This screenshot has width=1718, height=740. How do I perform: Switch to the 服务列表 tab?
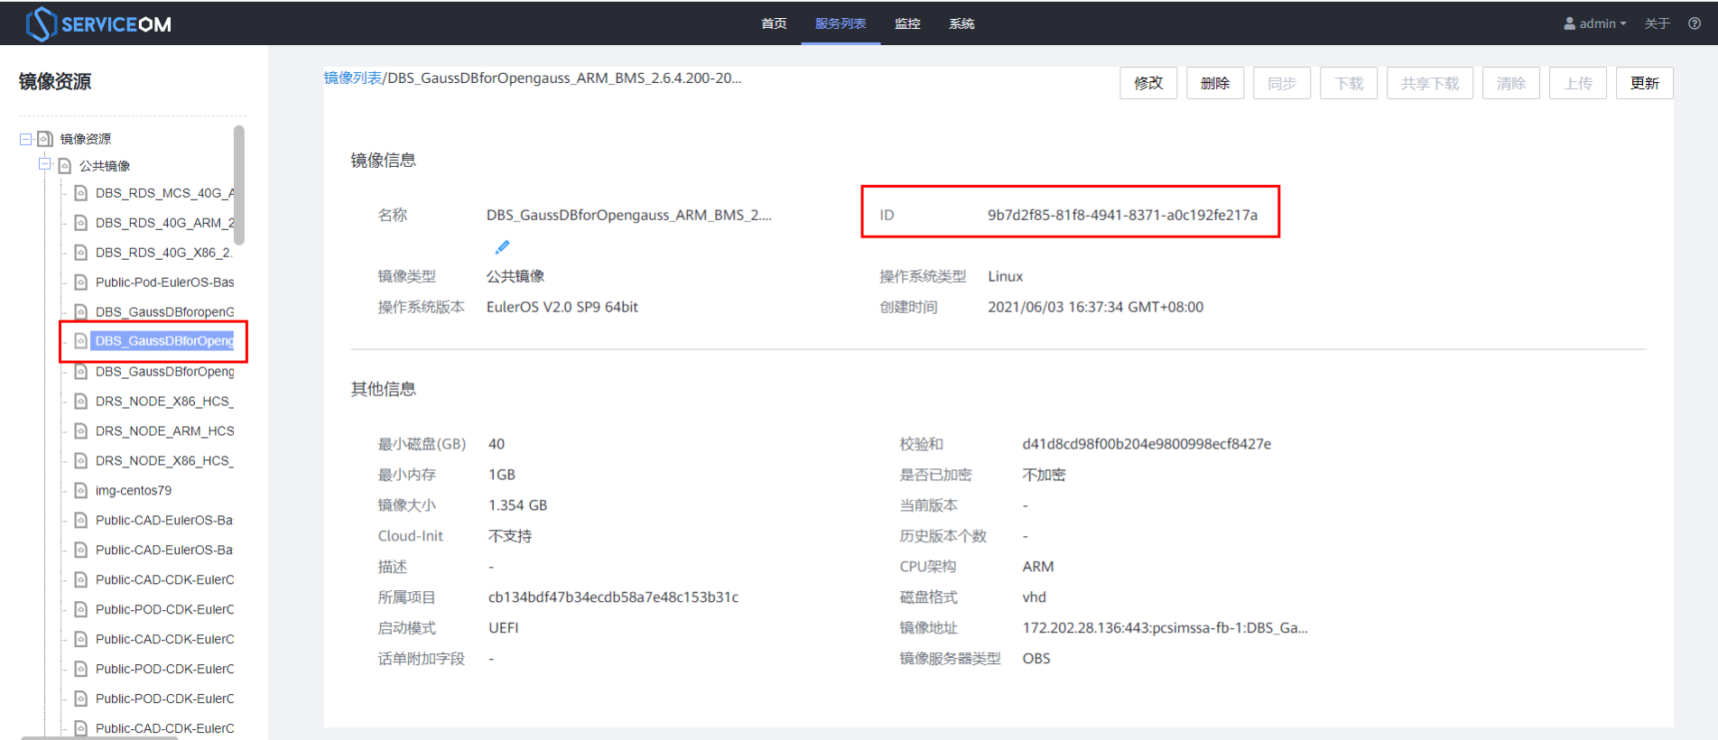point(840,23)
